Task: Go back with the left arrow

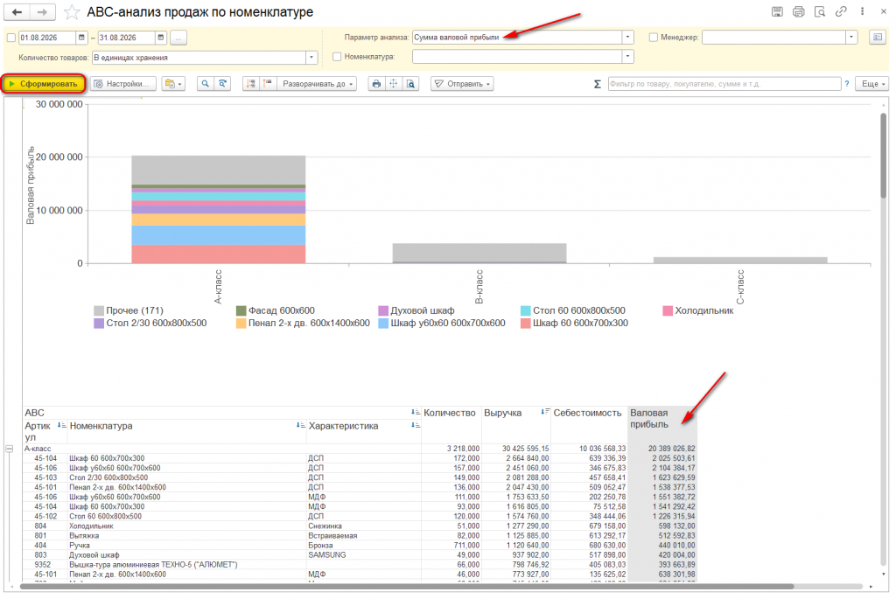Action: [x=17, y=12]
